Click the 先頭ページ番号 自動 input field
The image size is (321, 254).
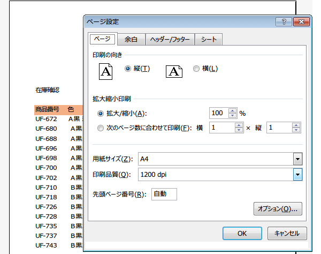click(164, 194)
